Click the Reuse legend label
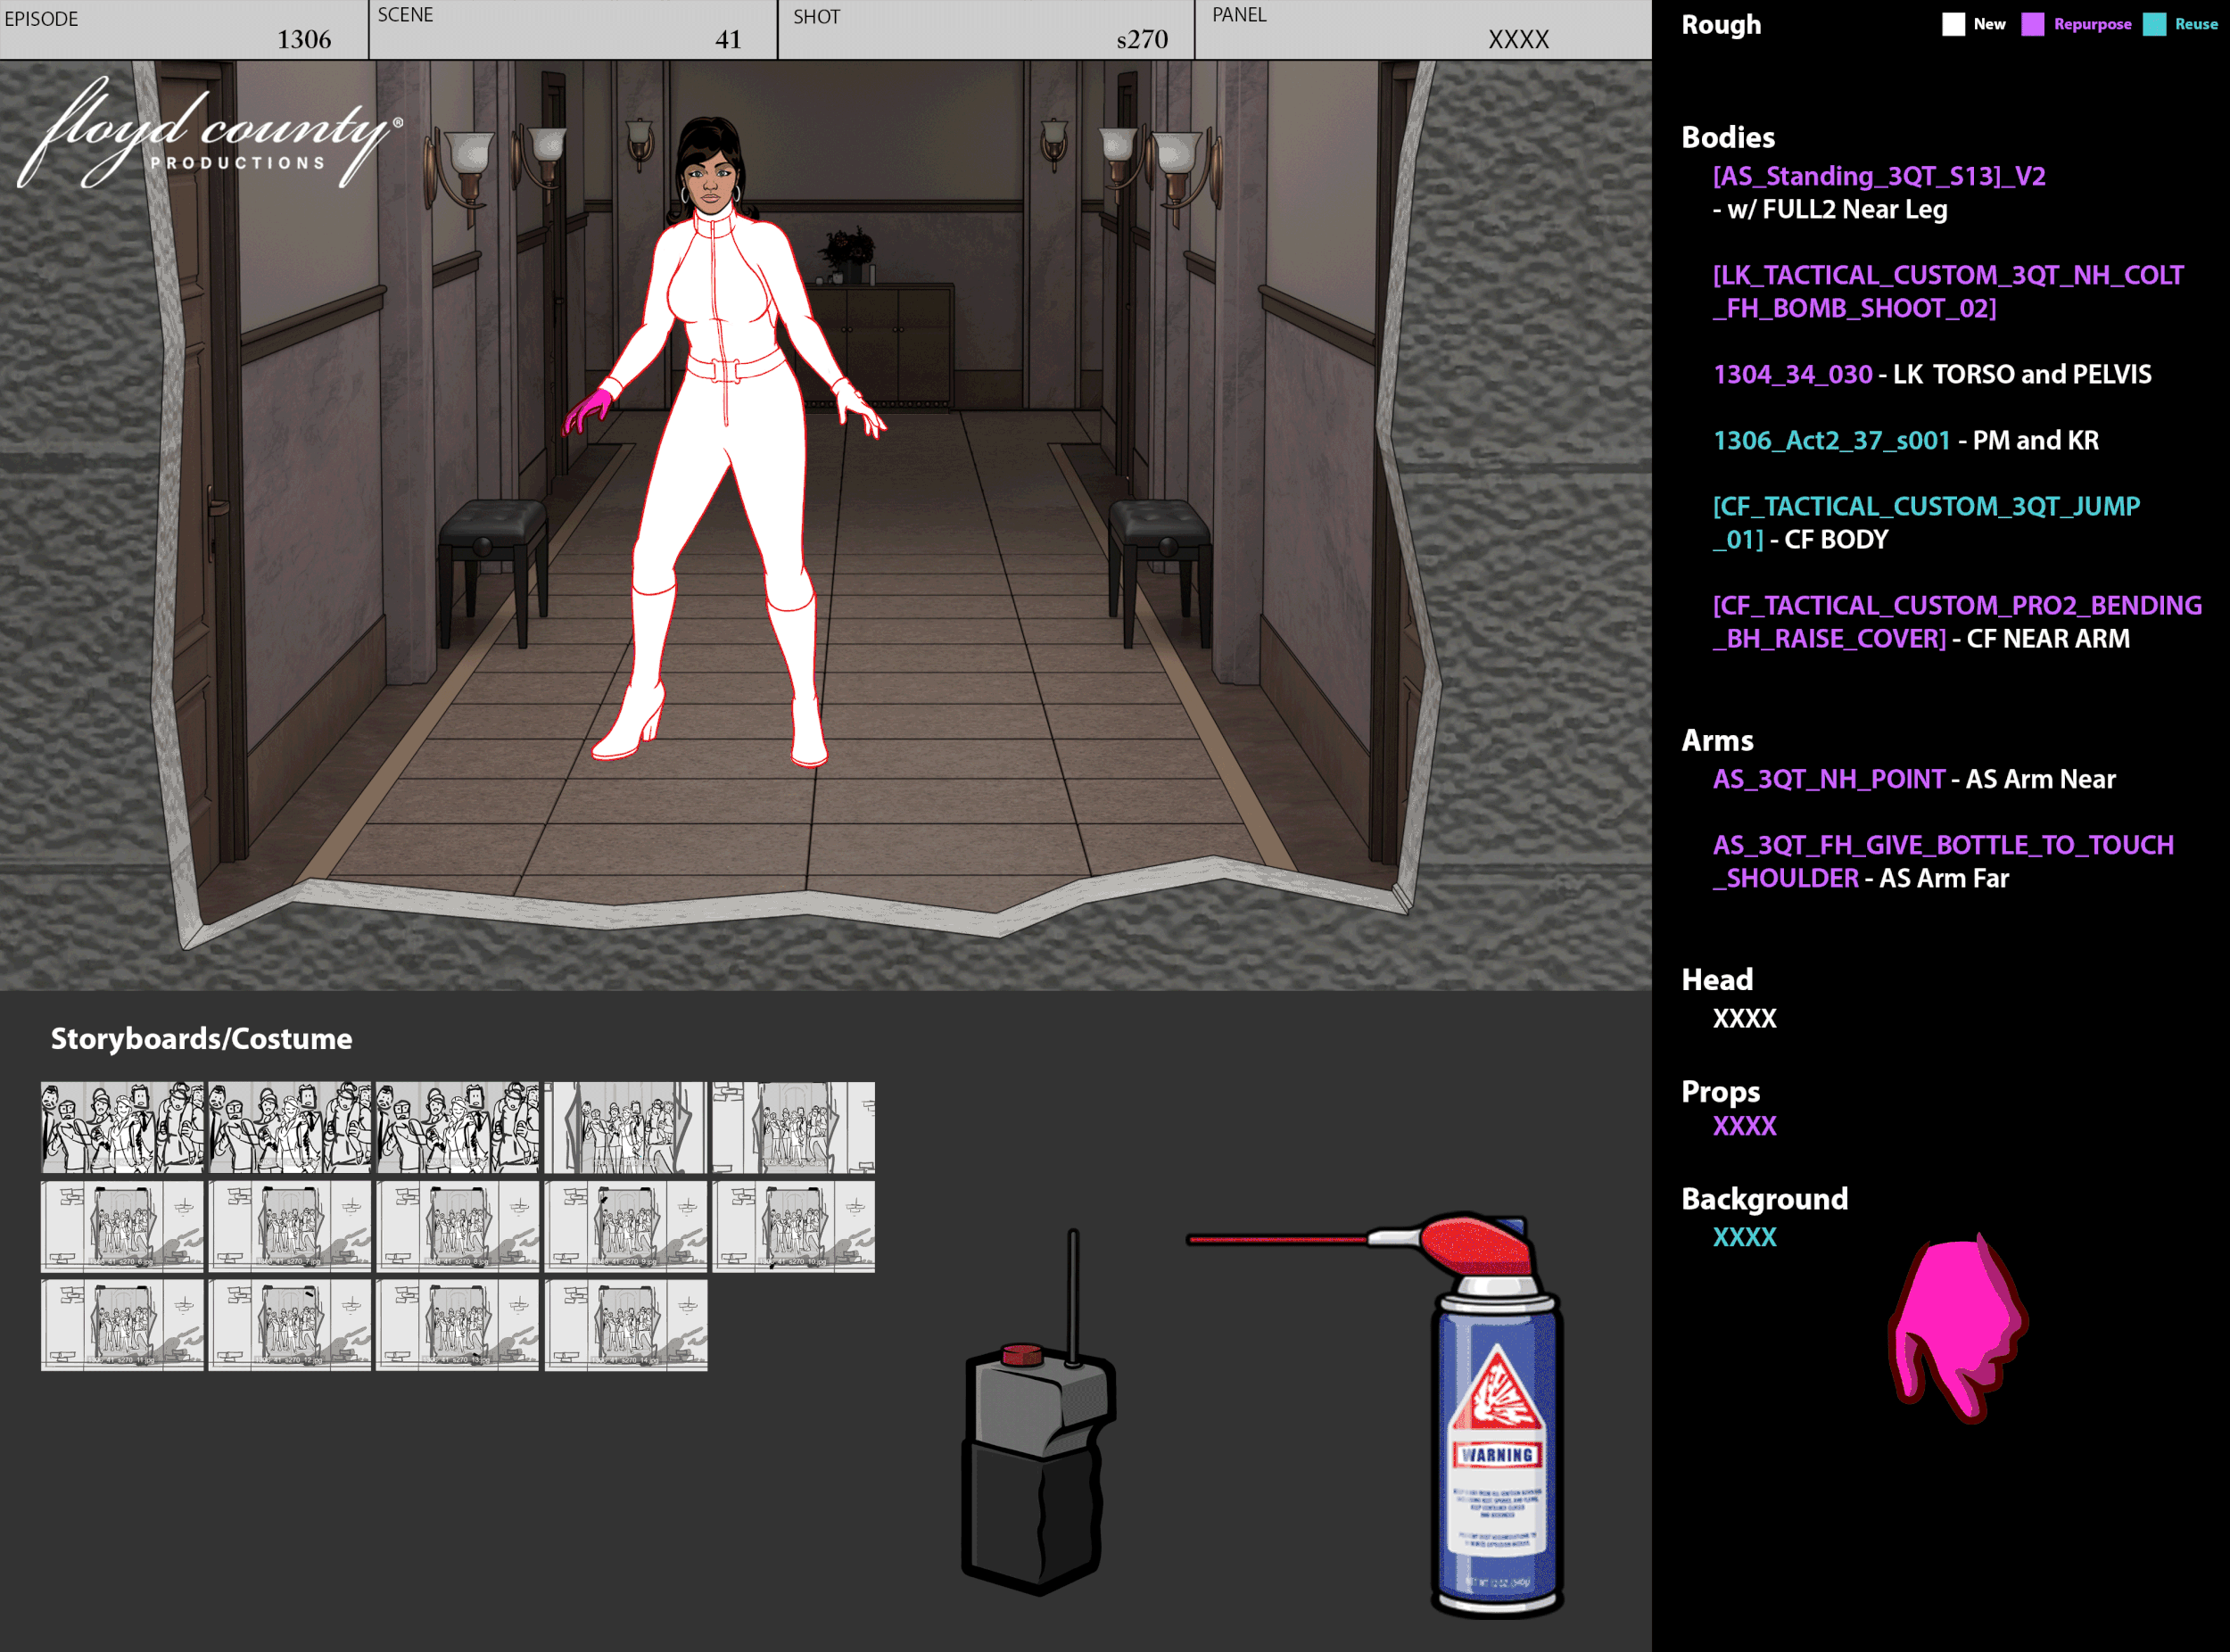Viewport: 2230px width, 1652px height. [2196, 24]
